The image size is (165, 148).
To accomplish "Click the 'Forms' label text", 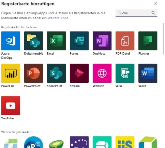I will (74, 54).
